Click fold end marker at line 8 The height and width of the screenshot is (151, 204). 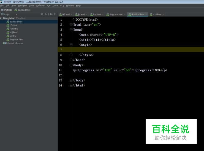click(71, 55)
